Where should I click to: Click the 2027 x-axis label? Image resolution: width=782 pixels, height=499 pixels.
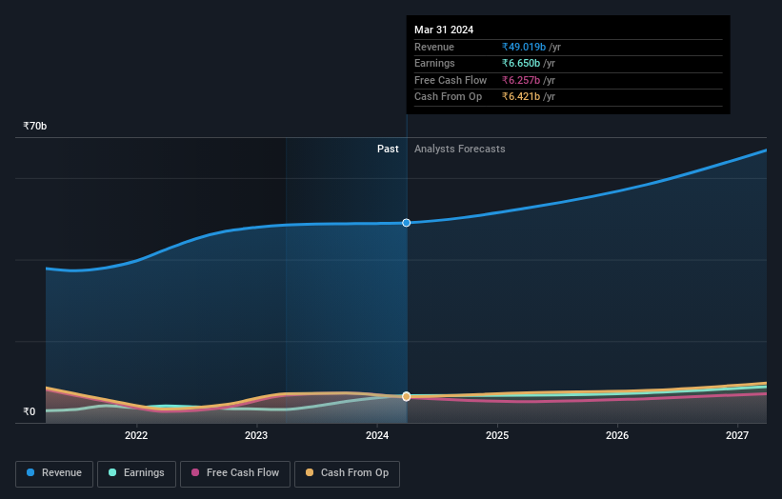point(737,435)
